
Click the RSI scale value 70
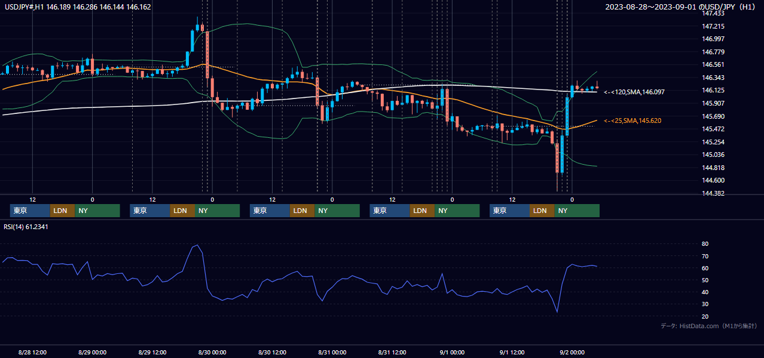705,257
